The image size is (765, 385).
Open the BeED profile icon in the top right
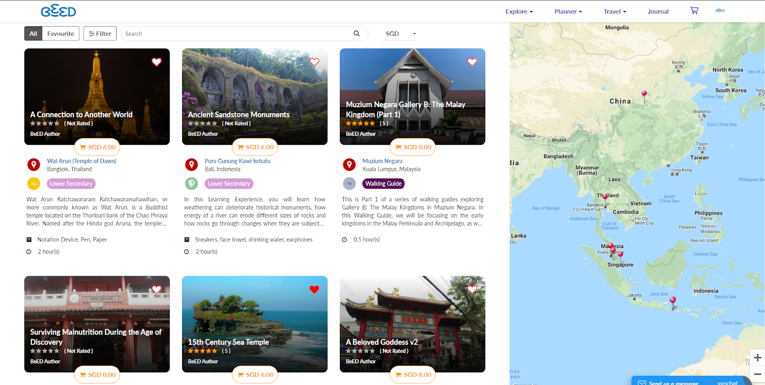click(720, 10)
